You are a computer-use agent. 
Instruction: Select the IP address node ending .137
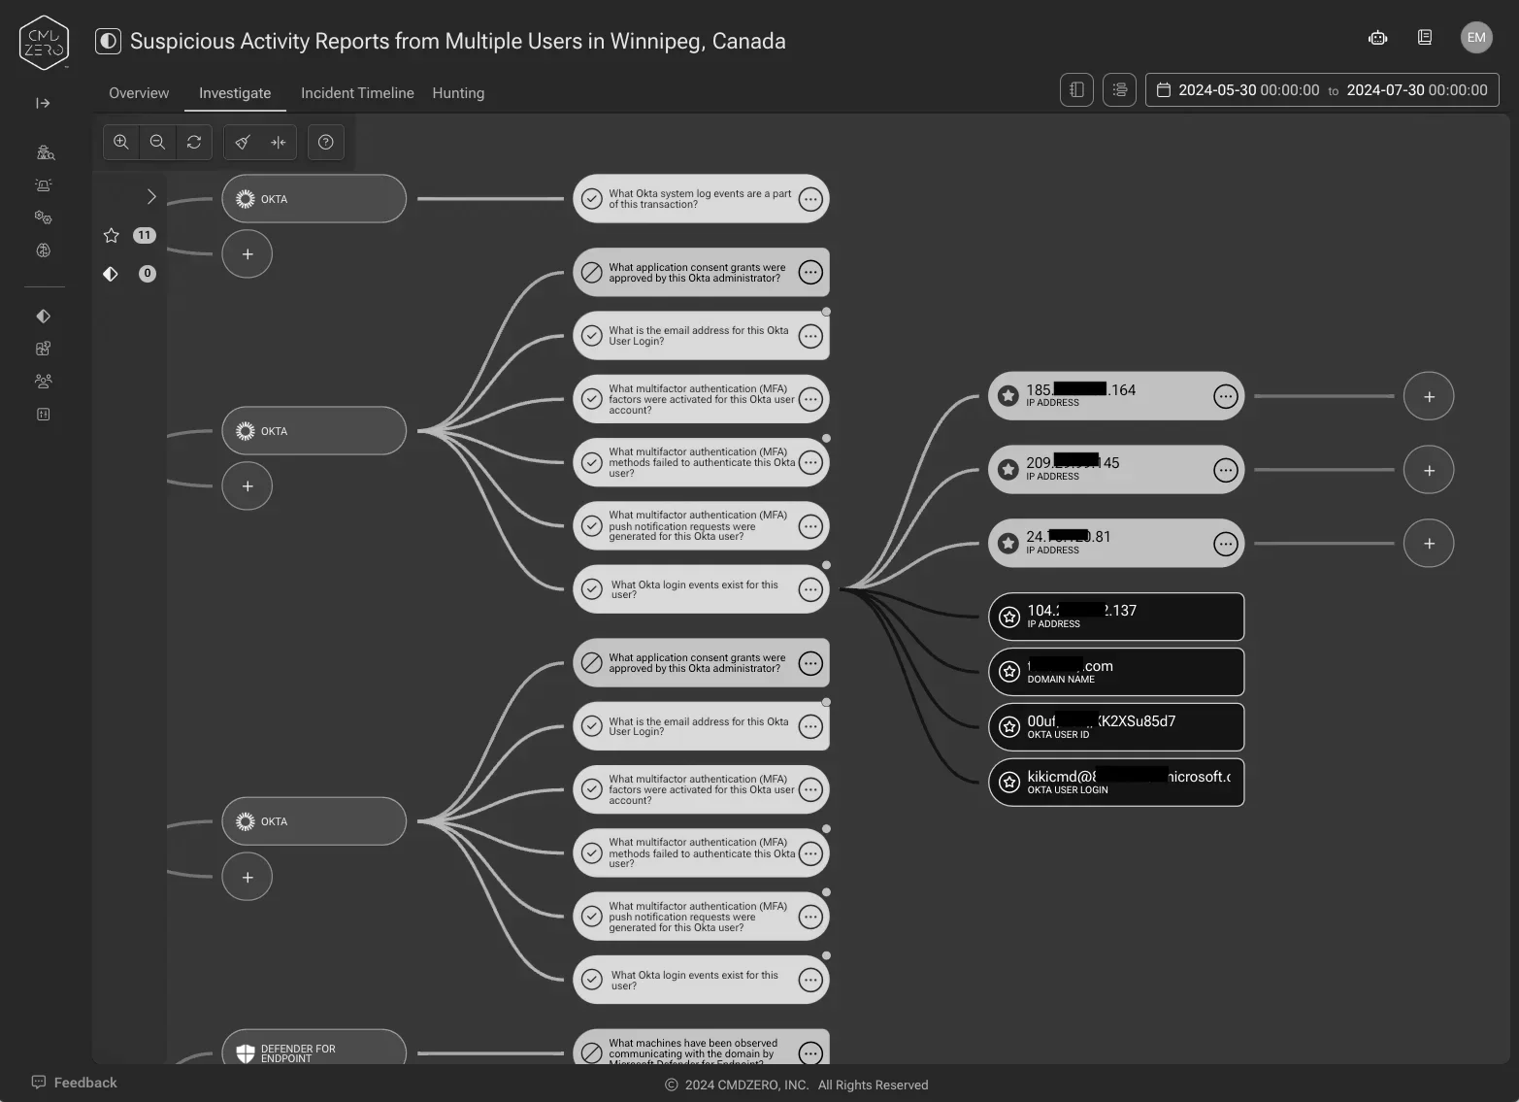(1116, 617)
